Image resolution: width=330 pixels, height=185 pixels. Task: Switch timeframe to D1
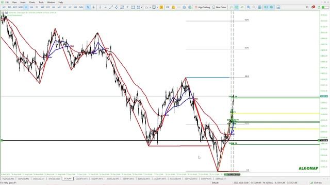click(37, 7)
